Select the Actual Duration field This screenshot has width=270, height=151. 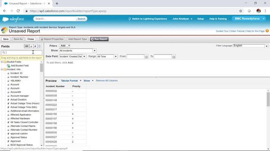click(x=19, y=100)
